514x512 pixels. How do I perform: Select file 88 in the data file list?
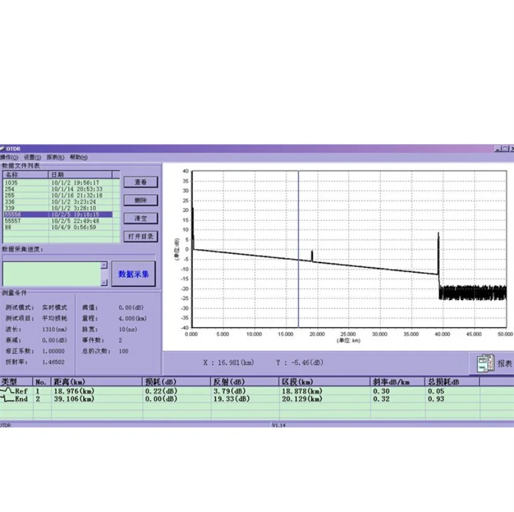tap(58, 227)
